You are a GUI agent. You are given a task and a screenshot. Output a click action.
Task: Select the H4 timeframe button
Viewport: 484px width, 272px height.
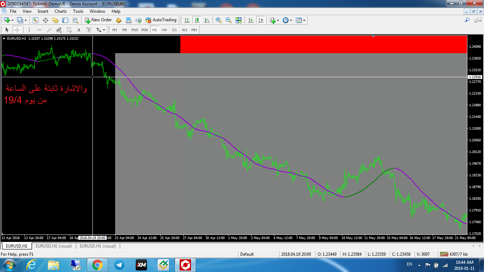(x=164, y=30)
